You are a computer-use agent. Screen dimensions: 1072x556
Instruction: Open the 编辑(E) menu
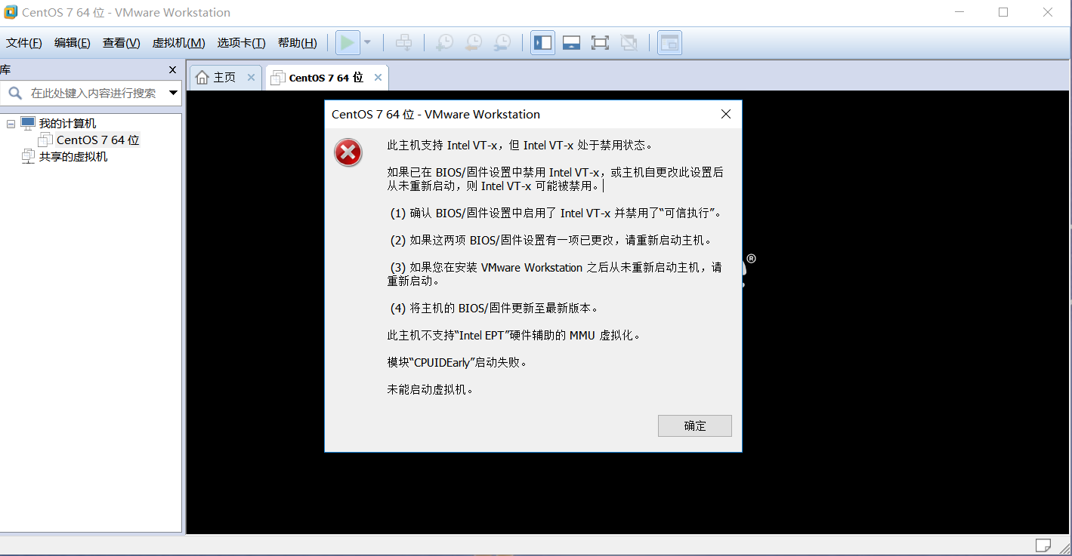(73, 43)
